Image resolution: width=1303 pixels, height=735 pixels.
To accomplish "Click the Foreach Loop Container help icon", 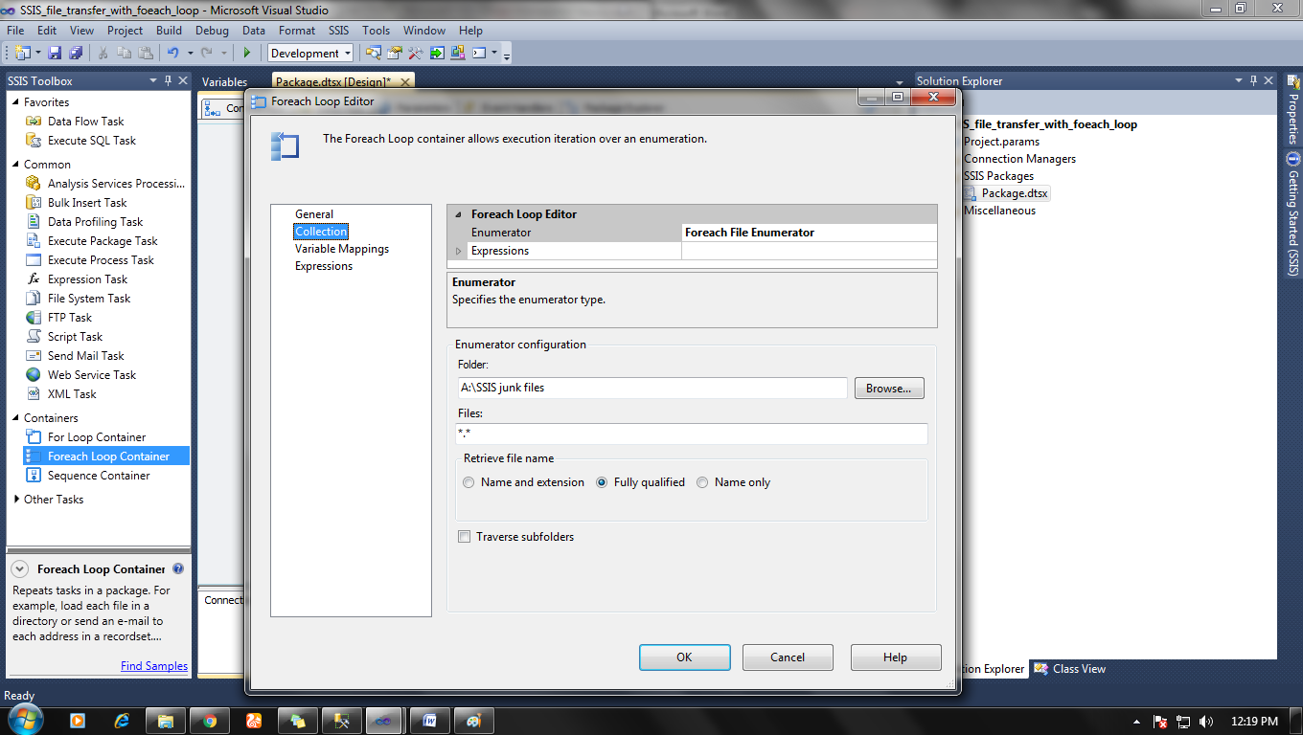I will 178,569.
